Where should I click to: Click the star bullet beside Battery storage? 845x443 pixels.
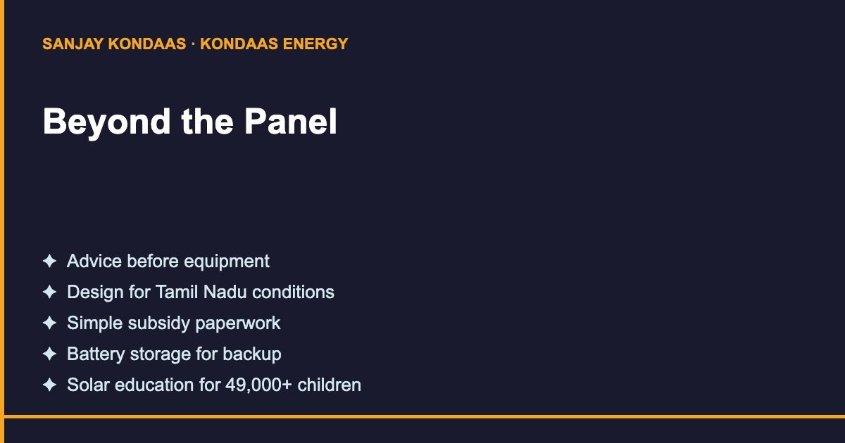[49, 354]
